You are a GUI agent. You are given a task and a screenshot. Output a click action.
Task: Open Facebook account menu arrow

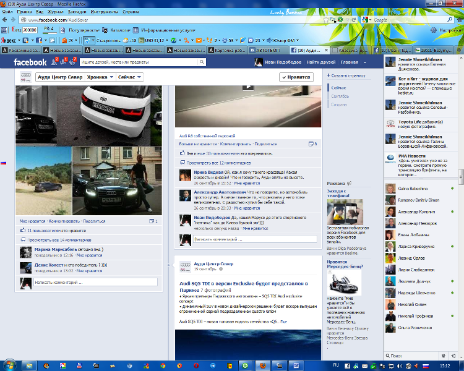point(365,62)
